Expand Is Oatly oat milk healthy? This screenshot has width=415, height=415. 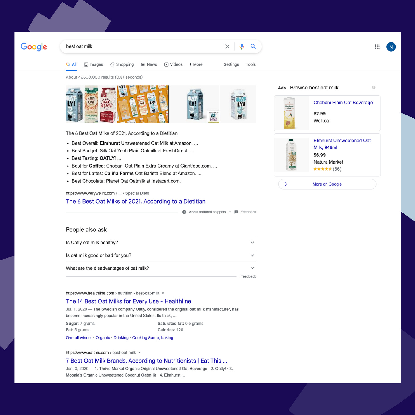161,243
